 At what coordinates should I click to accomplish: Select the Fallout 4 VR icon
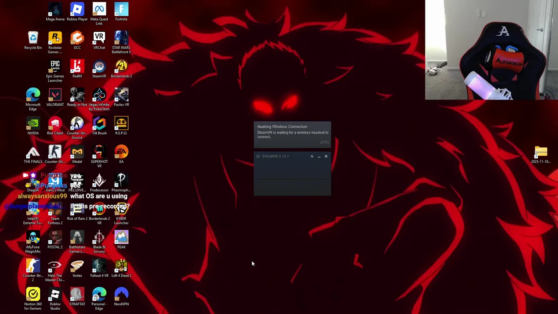[99, 268]
